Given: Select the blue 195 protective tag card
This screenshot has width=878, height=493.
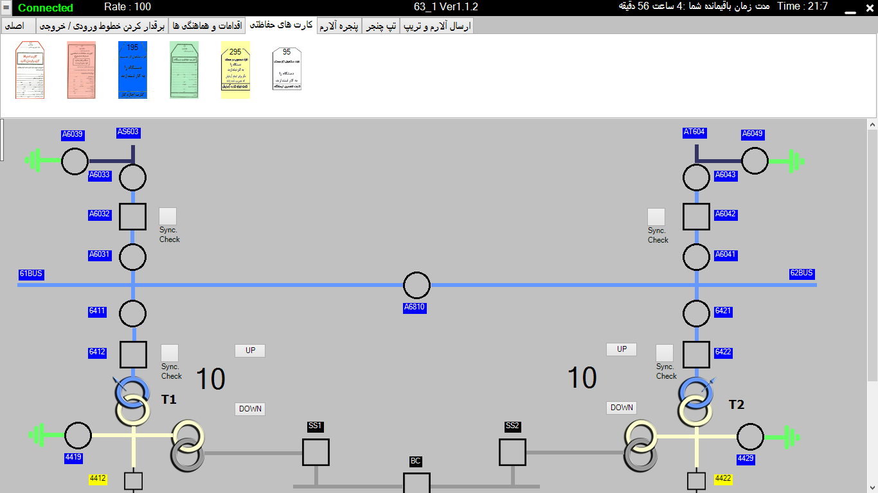Looking at the screenshot, I should (x=132, y=70).
